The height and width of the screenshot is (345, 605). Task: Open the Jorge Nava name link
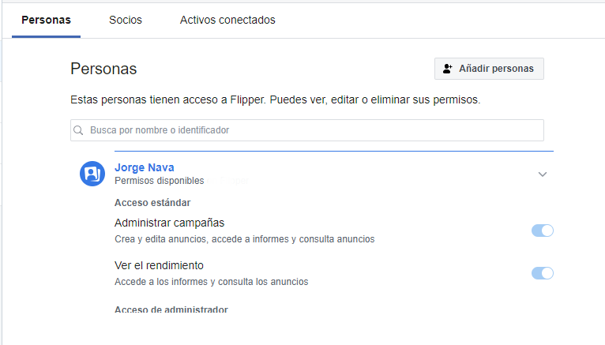point(145,167)
